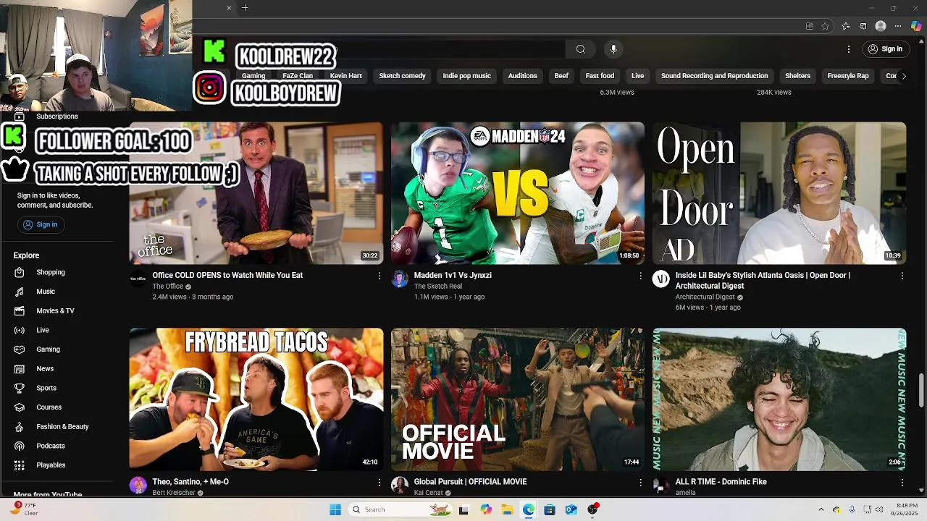Screen dimensions: 927x521
Task: Open Edge settings and more menu
Action: [x=899, y=26]
